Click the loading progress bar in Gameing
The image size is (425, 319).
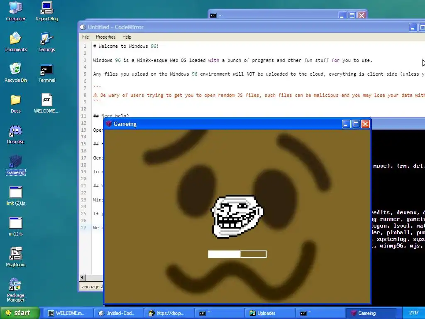[237, 254]
